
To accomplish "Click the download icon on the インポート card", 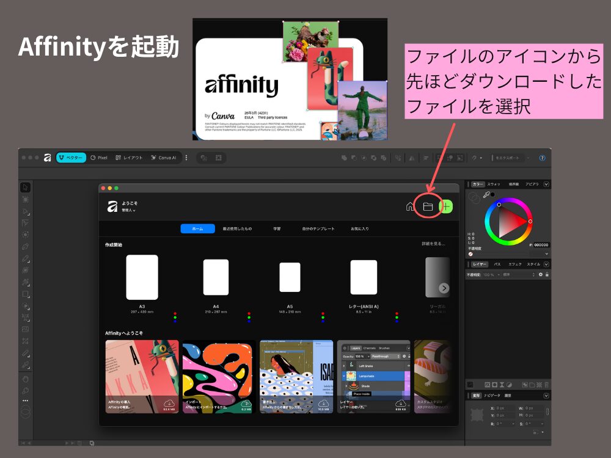I will point(246,403).
